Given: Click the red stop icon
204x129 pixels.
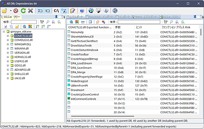Looking at the screenshot, I should point(16,11).
